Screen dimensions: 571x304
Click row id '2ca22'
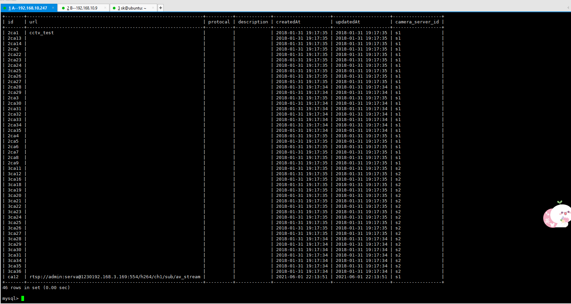[15, 55]
